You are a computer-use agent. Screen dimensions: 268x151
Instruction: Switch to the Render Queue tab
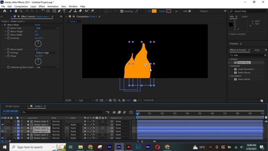tap(13, 106)
